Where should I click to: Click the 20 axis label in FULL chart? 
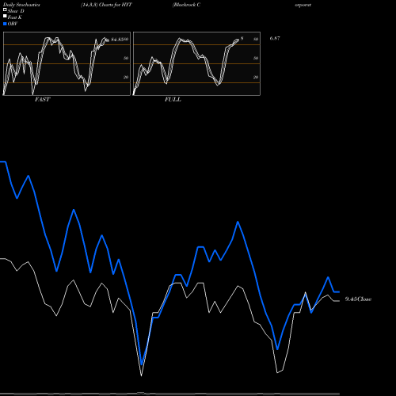[x=256, y=77]
